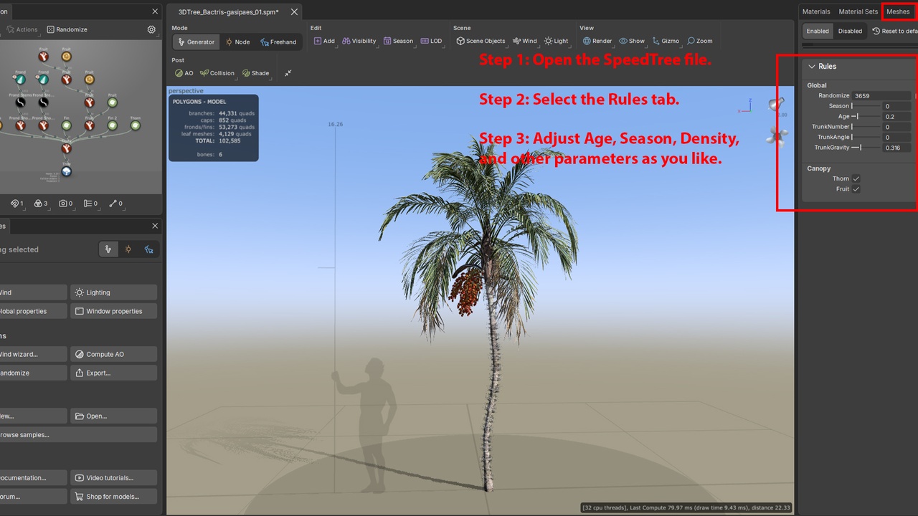Toggle the Gizmo view option
The height and width of the screenshot is (516, 918).
coord(666,41)
